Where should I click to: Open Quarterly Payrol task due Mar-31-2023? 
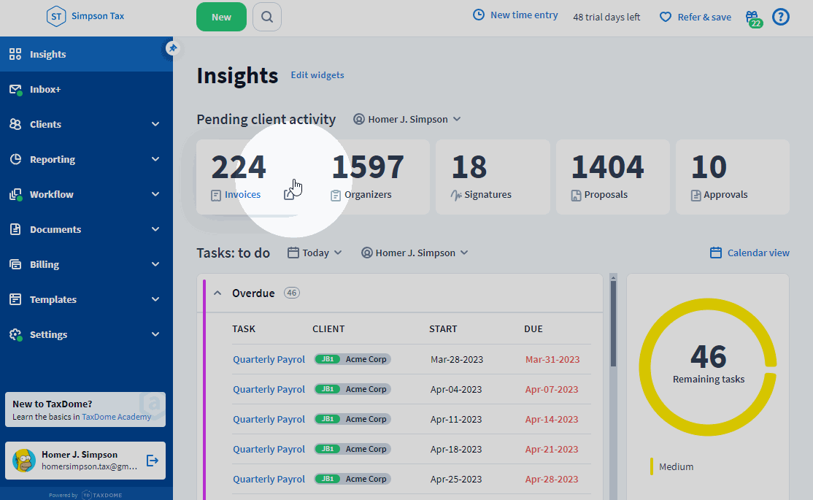click(x=269, y=359)
